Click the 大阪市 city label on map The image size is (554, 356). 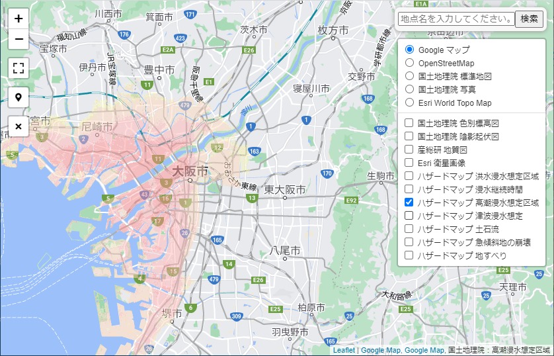190,171
